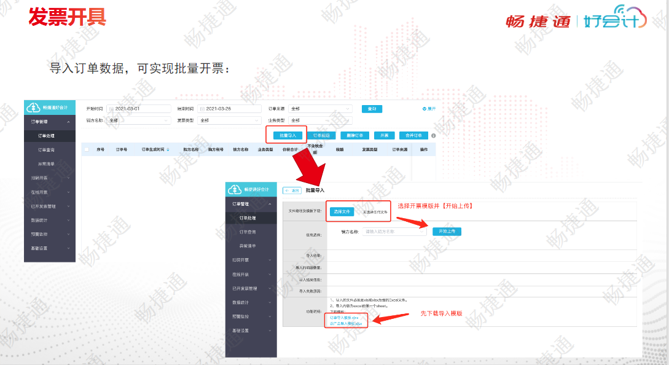
Task: Click the cloud logo in the order list screenshot
Action: (x=33, y=108)
